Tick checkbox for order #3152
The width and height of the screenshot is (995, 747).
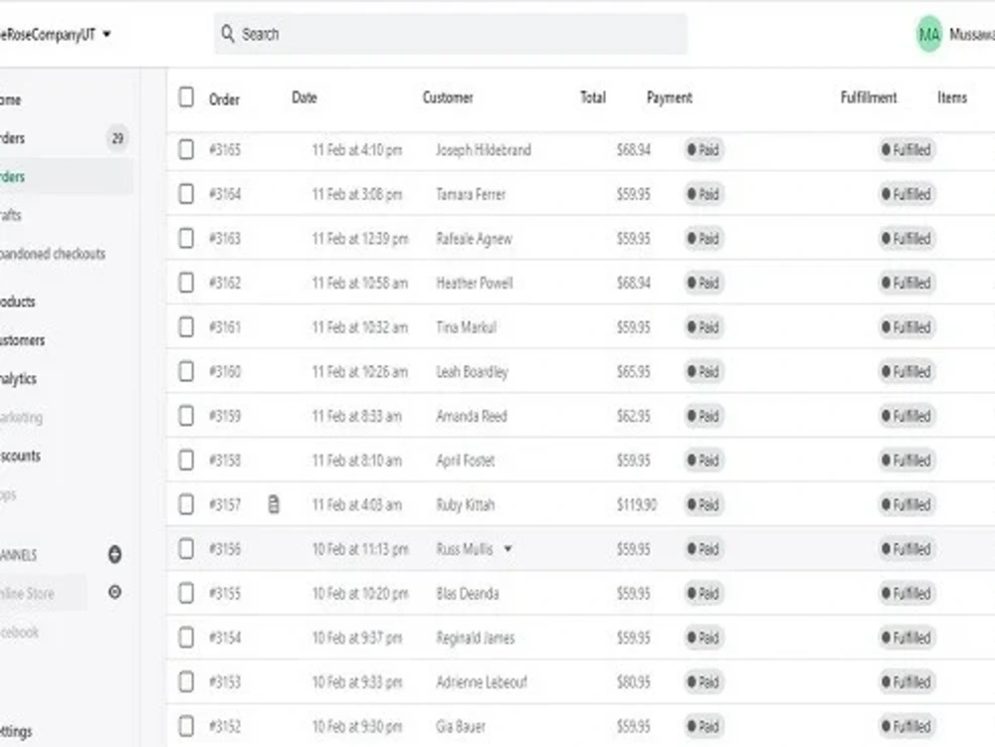click(186, 727)
